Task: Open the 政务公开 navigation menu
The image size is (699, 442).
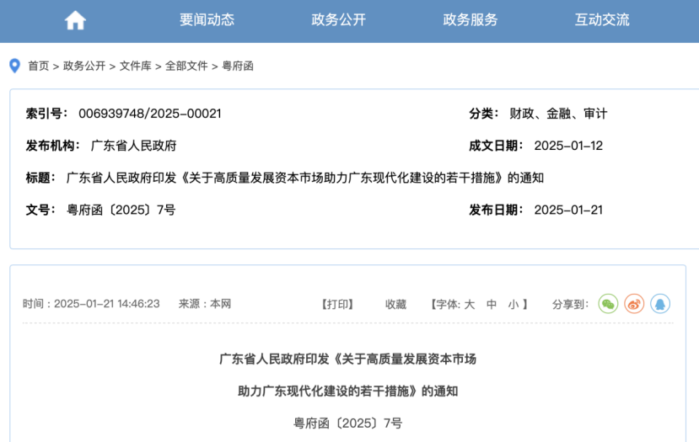Action: click(338, 19)
